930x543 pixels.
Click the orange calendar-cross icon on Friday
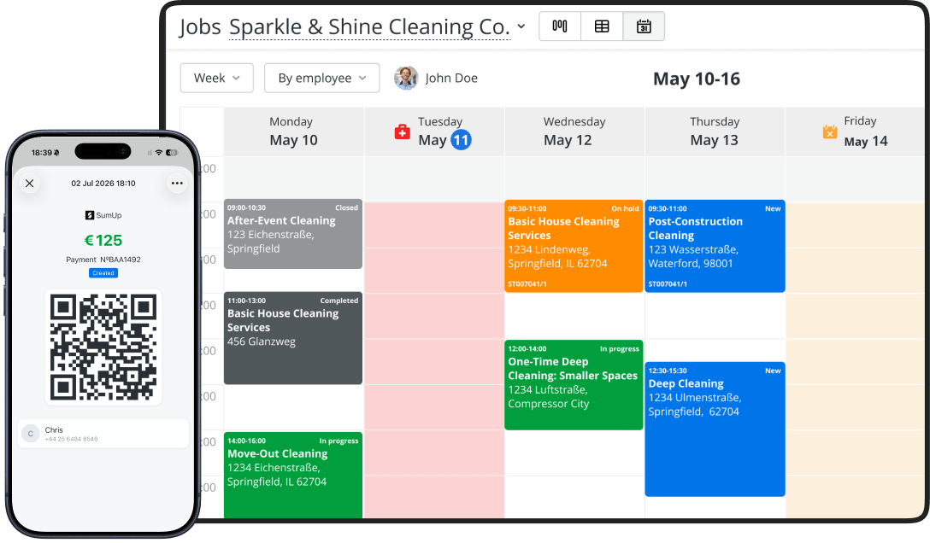830,131
